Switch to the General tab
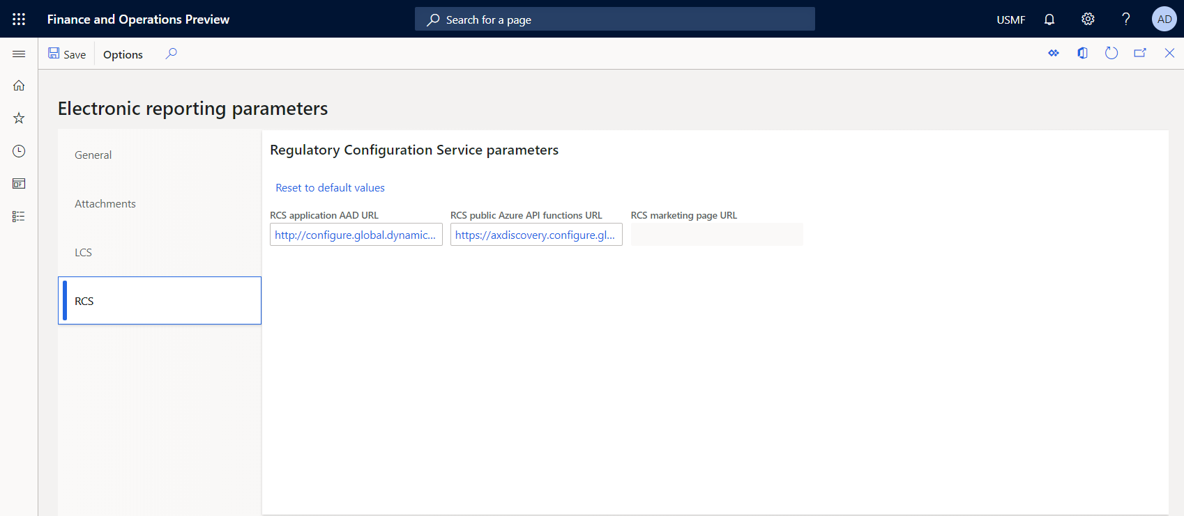This screenshot has width=1184, height=516. point(160,155)
